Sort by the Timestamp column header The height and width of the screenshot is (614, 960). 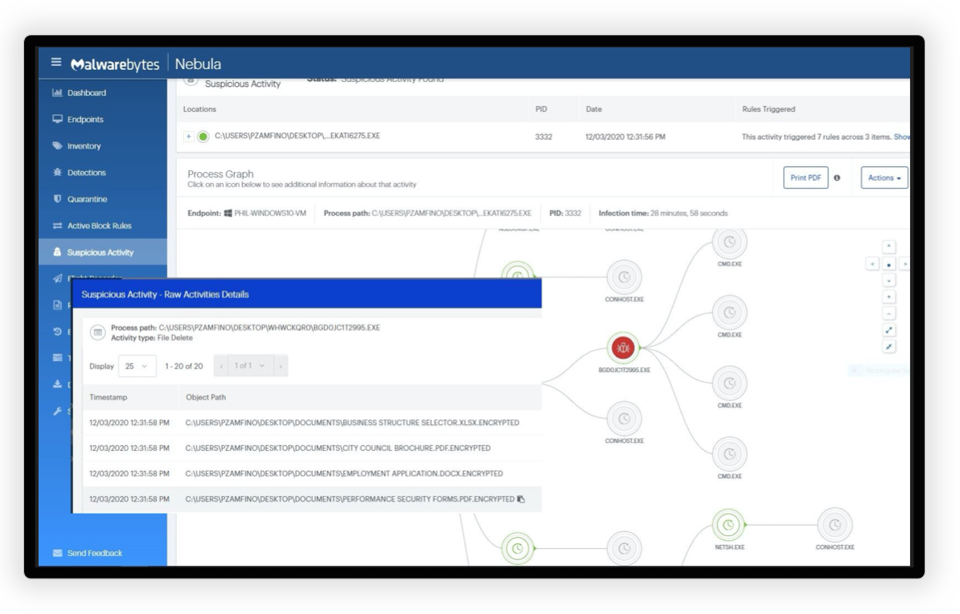(x=109, y=397)
